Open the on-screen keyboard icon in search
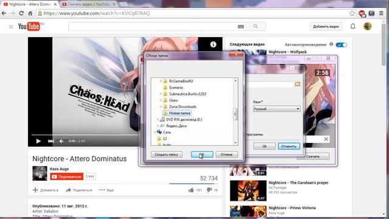The height and width of the screenshot is (219, 389). [241, 27]
